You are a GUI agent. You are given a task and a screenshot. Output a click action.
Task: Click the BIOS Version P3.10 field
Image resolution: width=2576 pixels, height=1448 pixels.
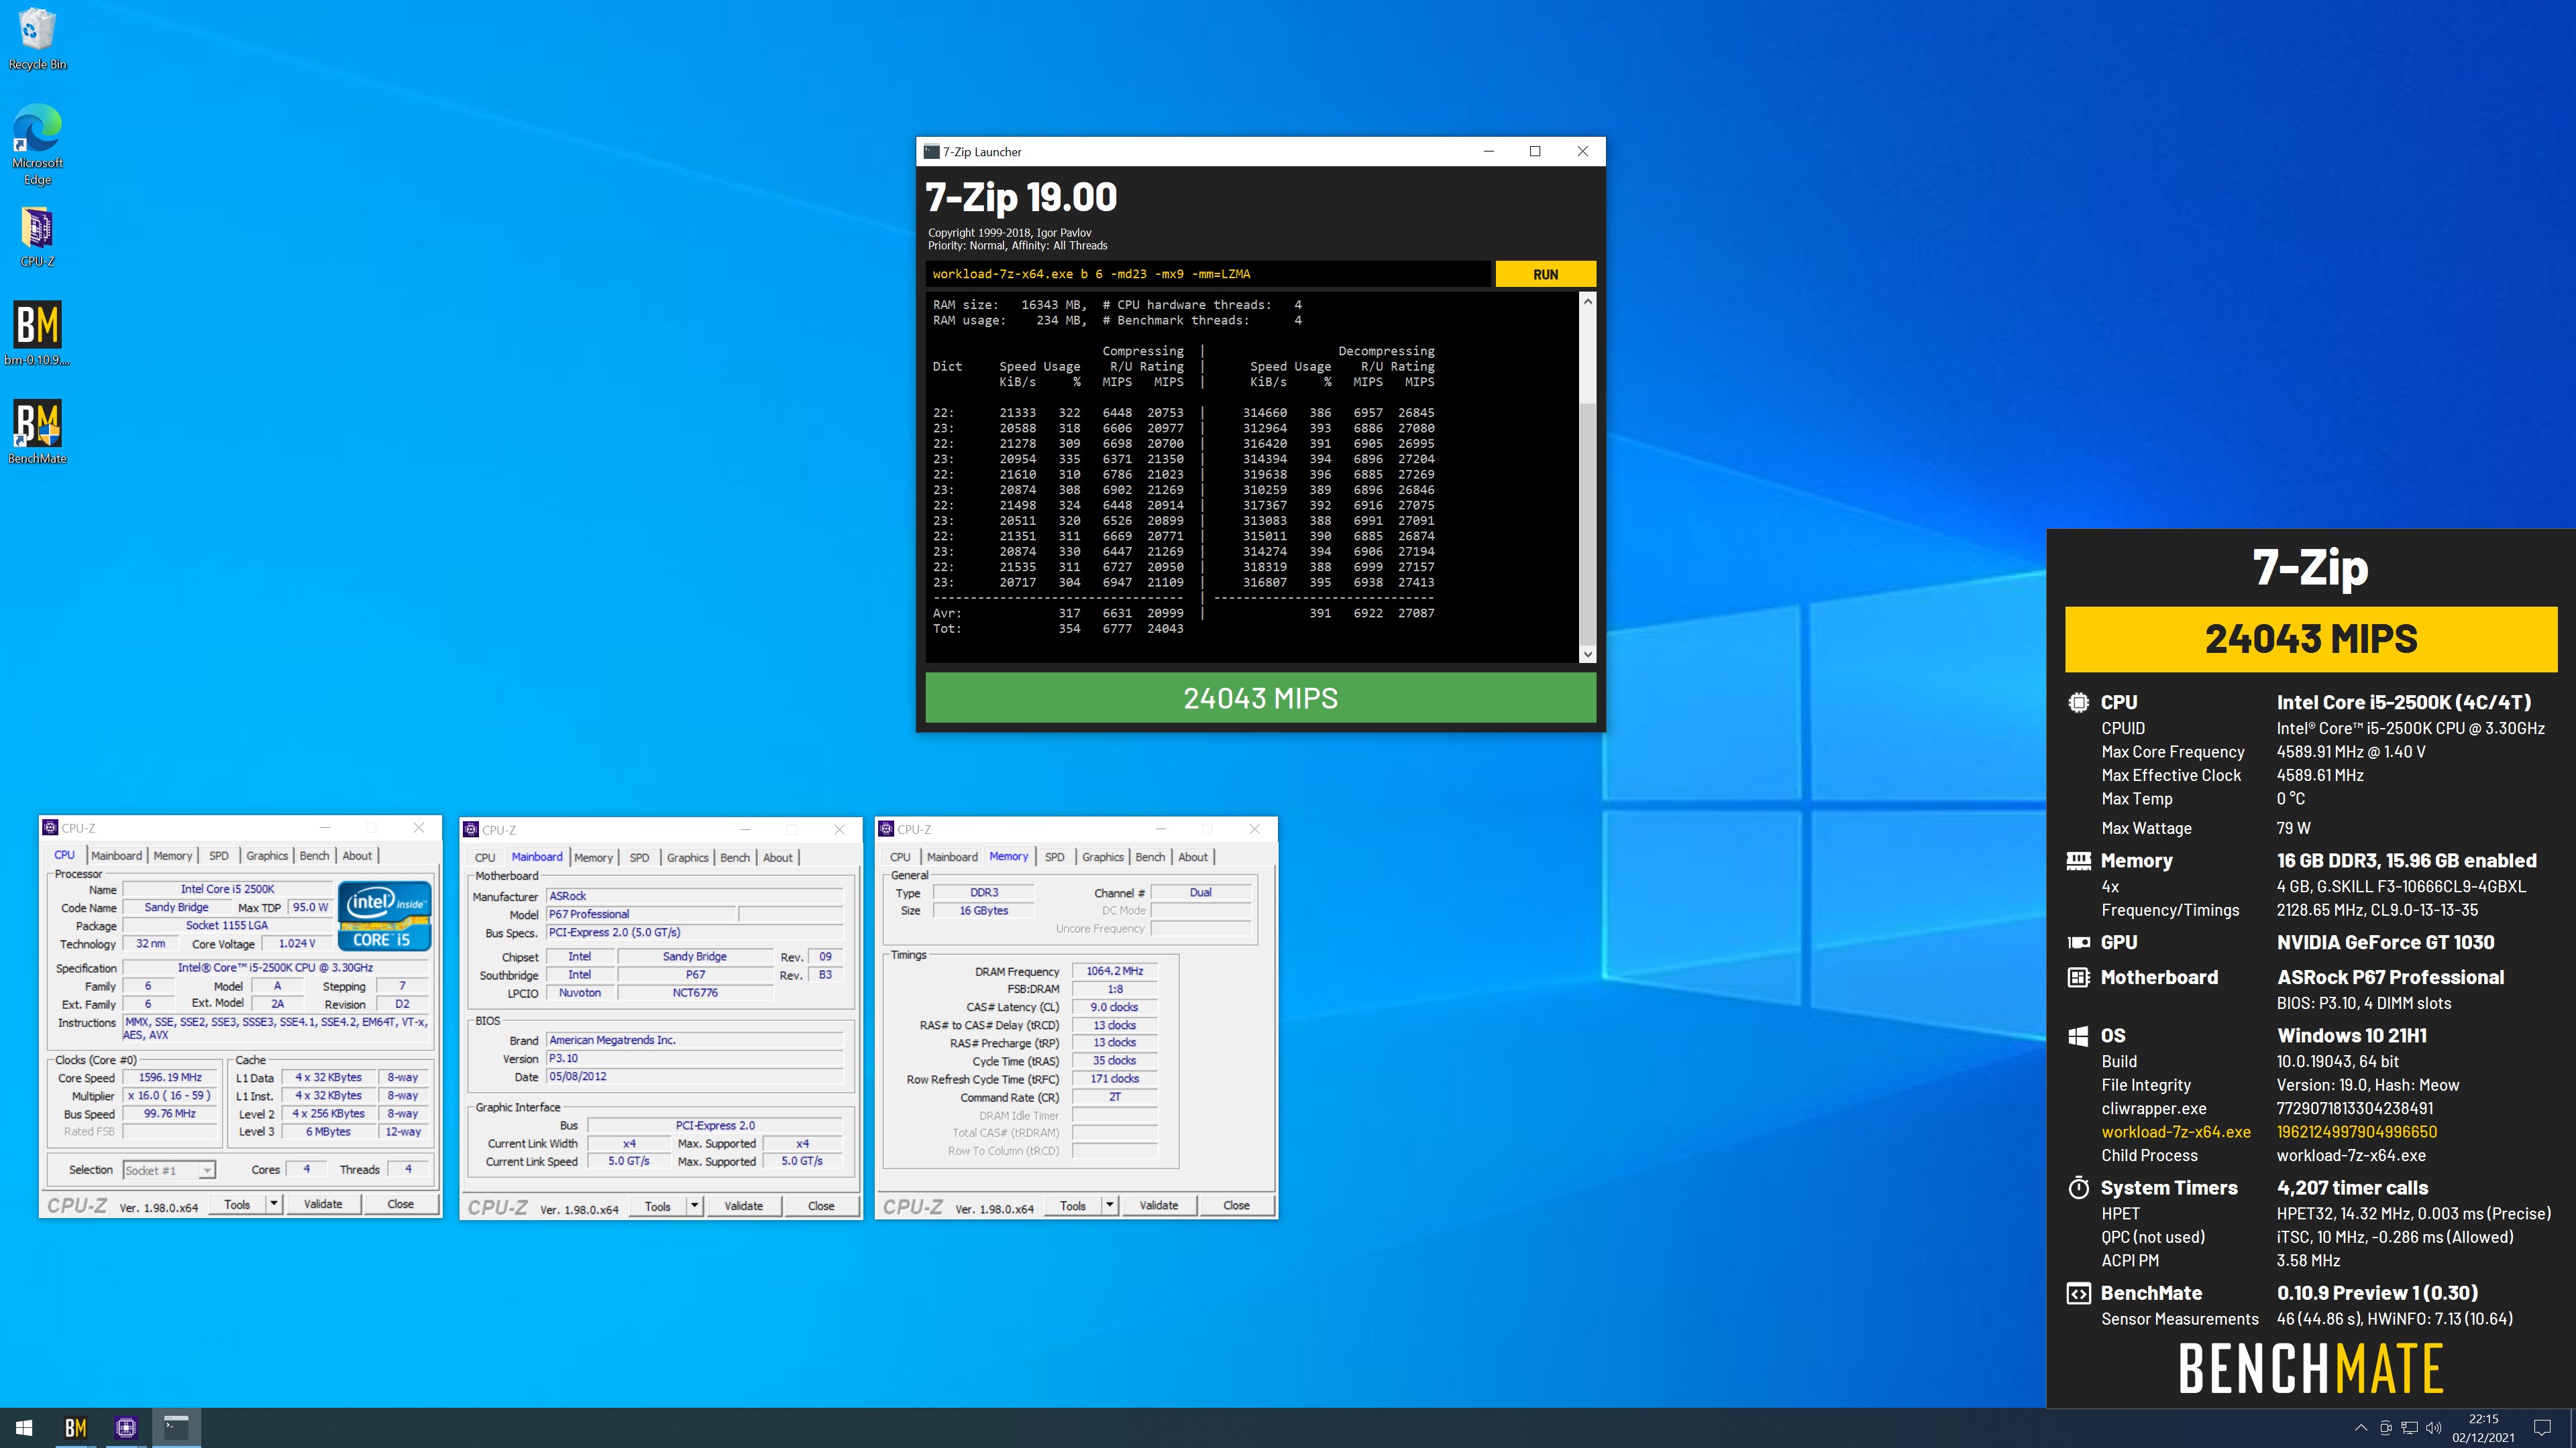(695, 1059)
